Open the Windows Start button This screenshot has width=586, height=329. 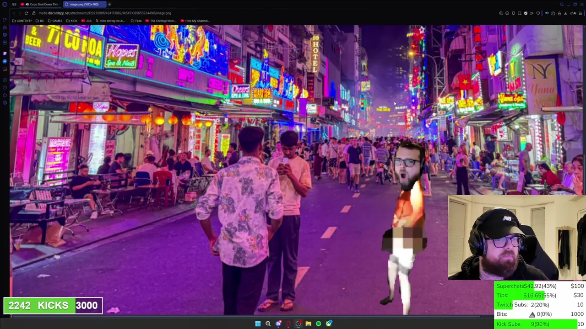258,324
